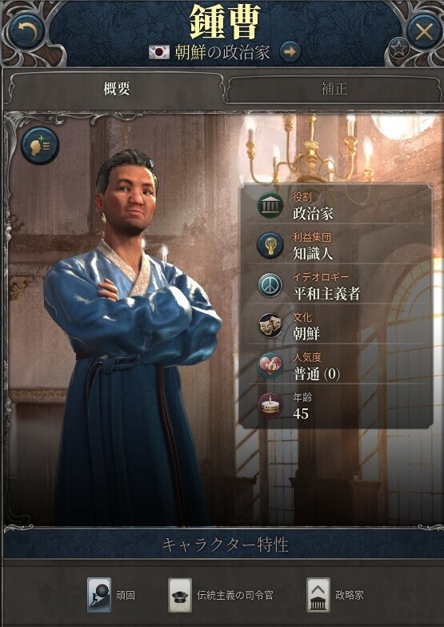Image resolution: width=444 pixels, height=627 pixels.
Task: Switch to the 補正 tab
Action: [x=334, y=89]
